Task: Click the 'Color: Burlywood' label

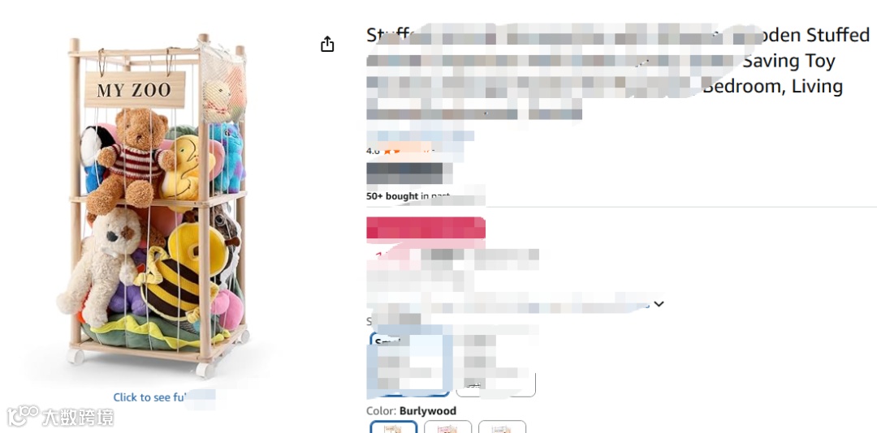Action: point(411,410)
